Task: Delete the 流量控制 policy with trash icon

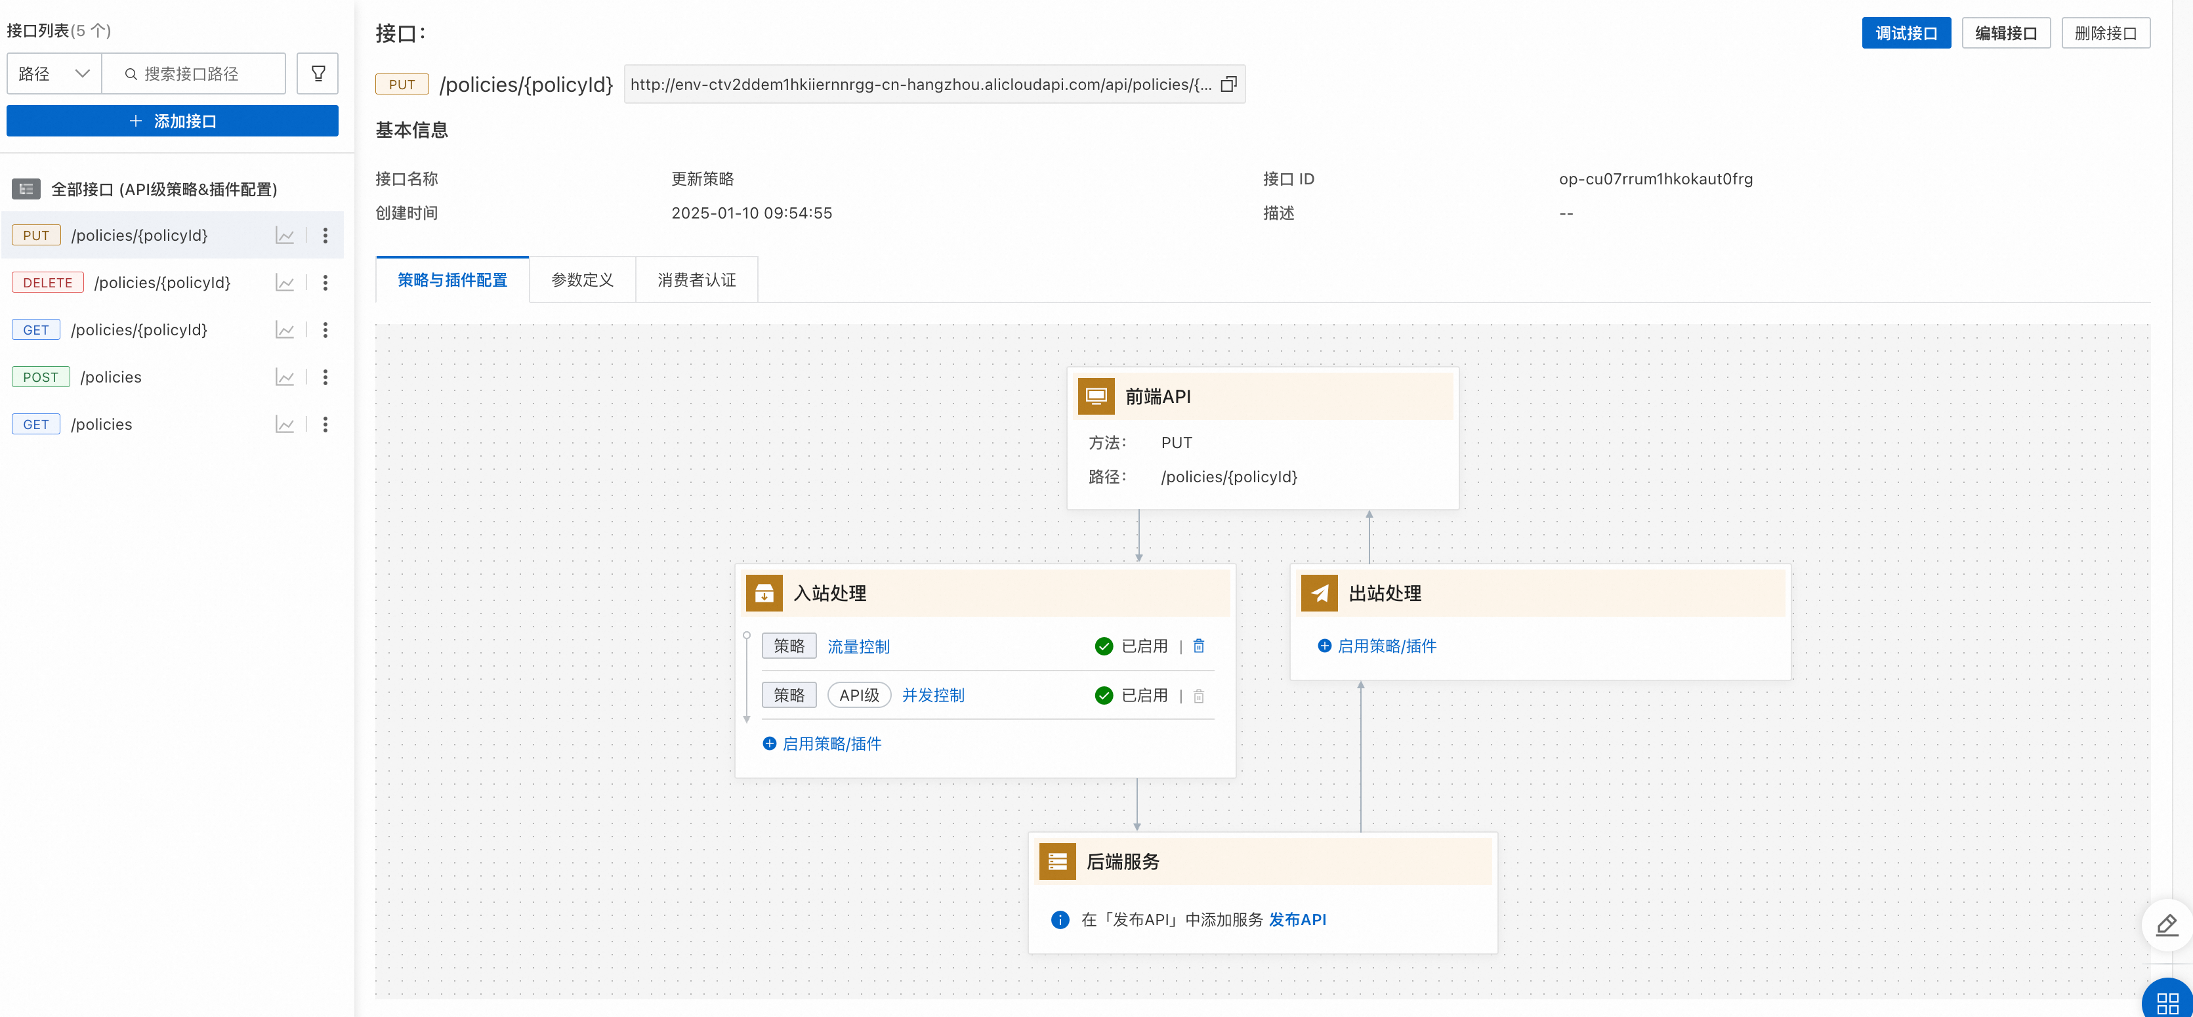Action: click(1198, 646)
